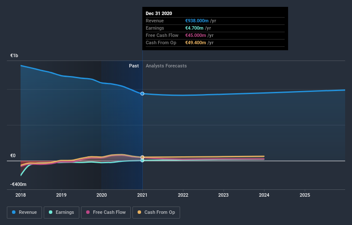This screenshot has height=225, width=352.
Task: Click the €938.000m revenue value in tooltip
Action: [x=197, y=21]
